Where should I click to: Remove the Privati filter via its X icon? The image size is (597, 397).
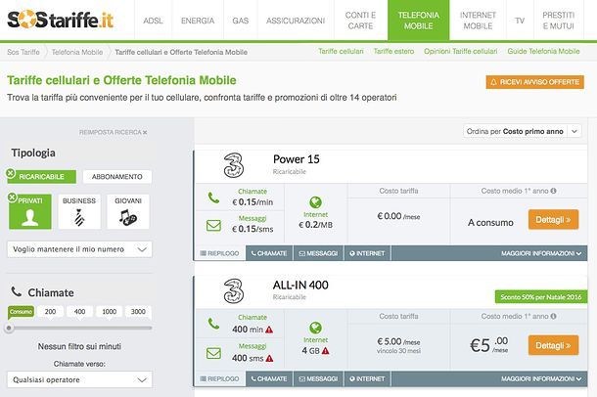pos(13,198)
